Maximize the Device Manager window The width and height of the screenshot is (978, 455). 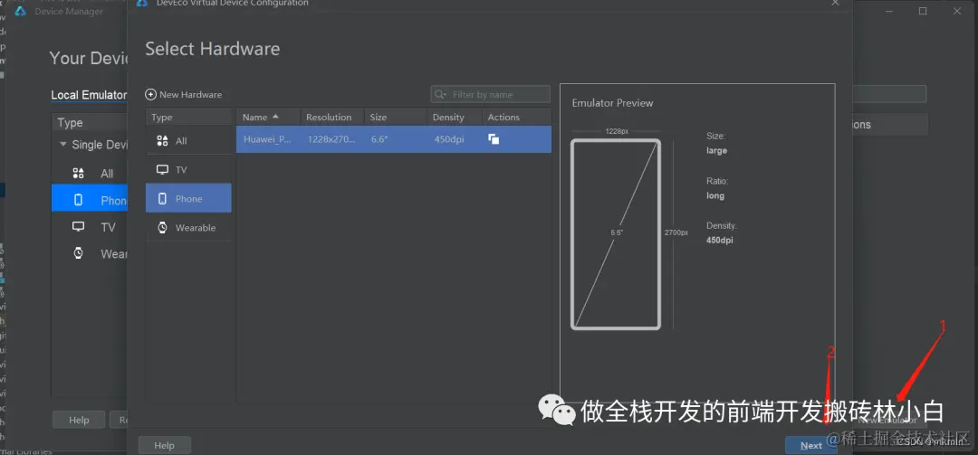coord(923,11)
